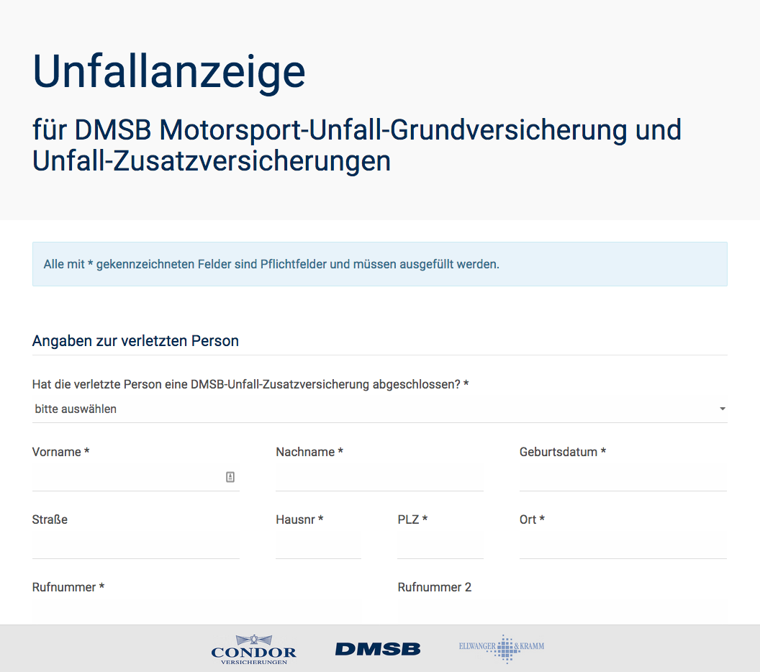Click the Nachname * label
760x672 pixels.
tap(309, 452)
